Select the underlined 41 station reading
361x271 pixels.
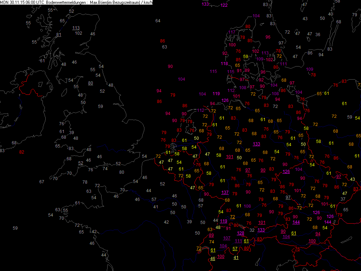point(236,257)
